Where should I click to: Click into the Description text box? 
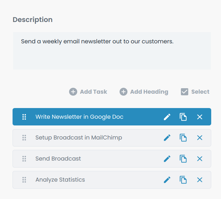click(x=112, y=51)
